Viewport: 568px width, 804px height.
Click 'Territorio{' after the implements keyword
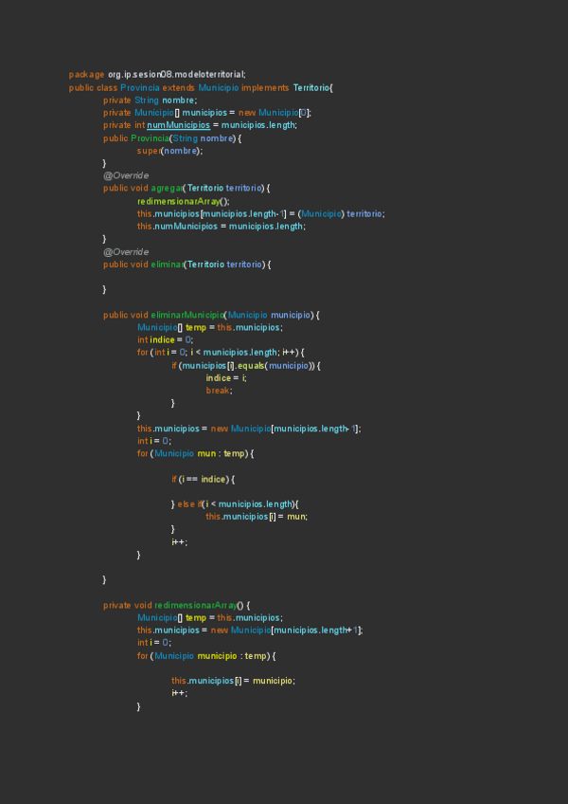point(313,87)
